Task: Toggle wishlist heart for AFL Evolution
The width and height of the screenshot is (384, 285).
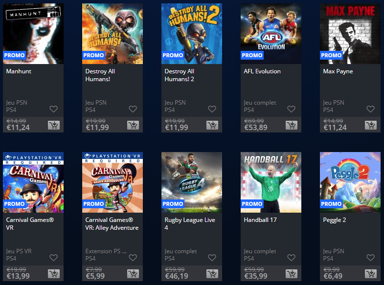Action: (x=291, y=109)
